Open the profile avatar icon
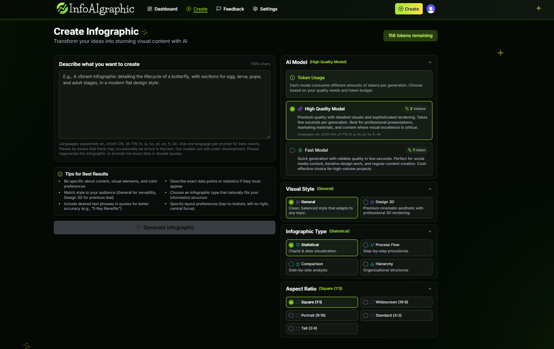Viewport: 554px width, 349px height. click(x=431, y=9)
